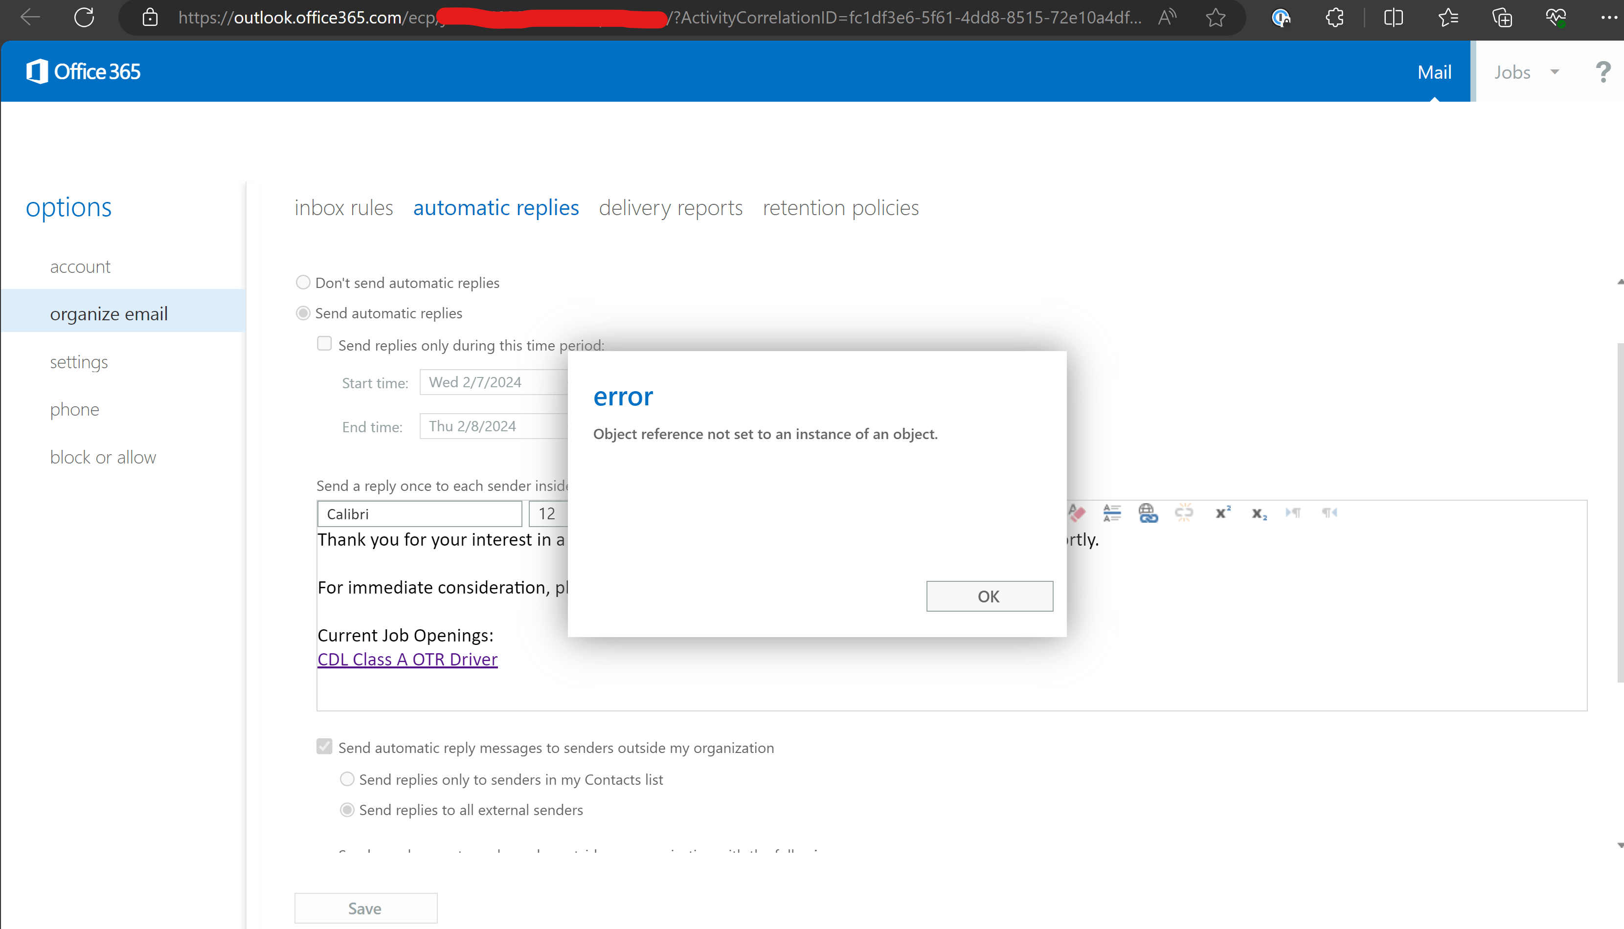Apply subscript formatting icon
1624x929 pixels.
pos(1259,513)
